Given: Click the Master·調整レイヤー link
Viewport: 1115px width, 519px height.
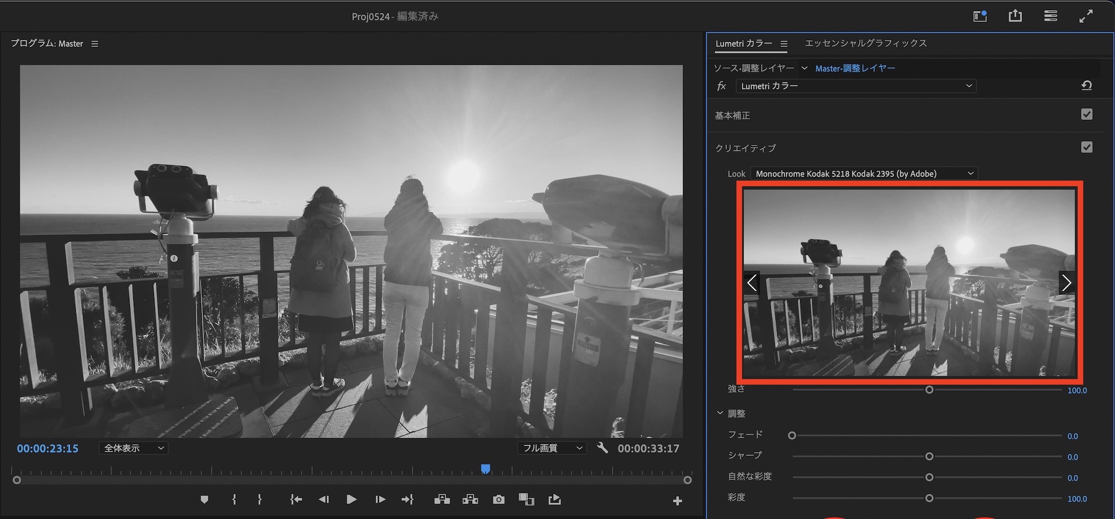Looking at the screenshot, I should (x=855, y=69).
